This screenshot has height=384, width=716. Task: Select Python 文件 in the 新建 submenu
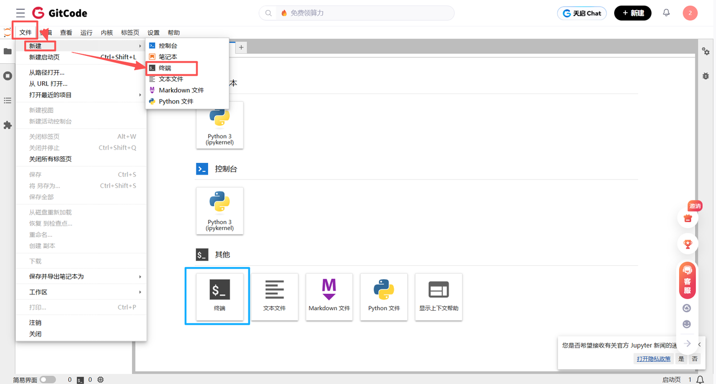pyautogui.click(x=187, y=101)
